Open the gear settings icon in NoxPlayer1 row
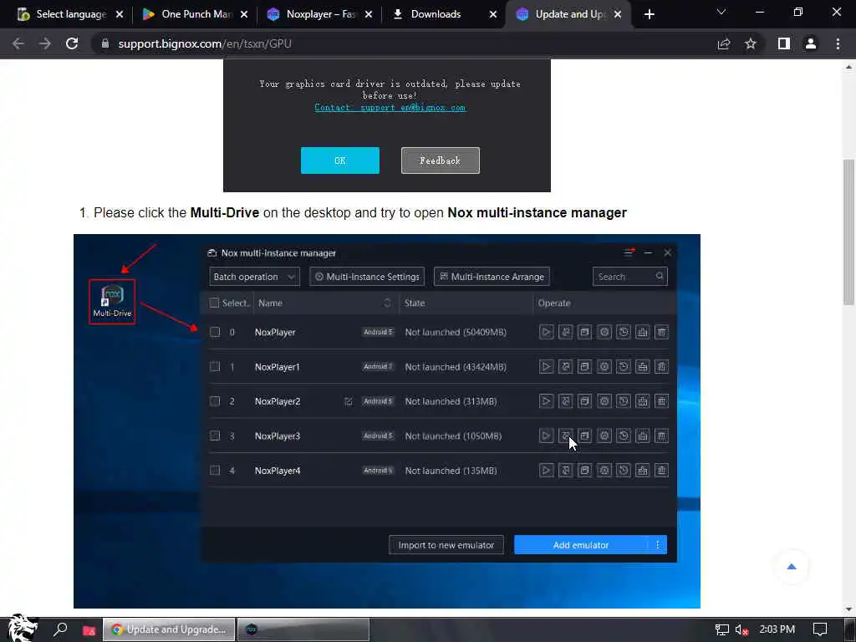 tap(604, 367)
